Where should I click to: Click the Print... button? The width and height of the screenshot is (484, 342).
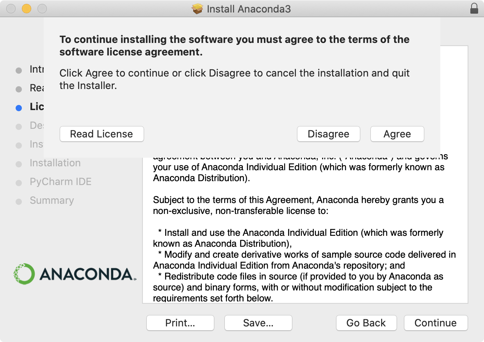180,323
